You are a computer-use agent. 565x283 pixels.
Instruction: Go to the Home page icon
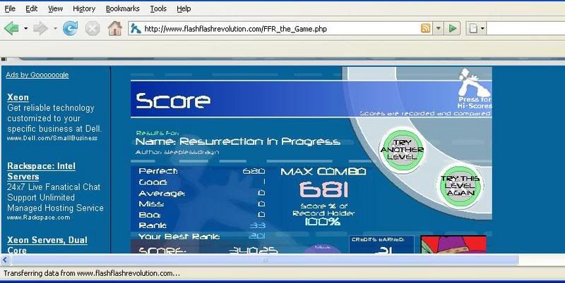pos(115,28)
